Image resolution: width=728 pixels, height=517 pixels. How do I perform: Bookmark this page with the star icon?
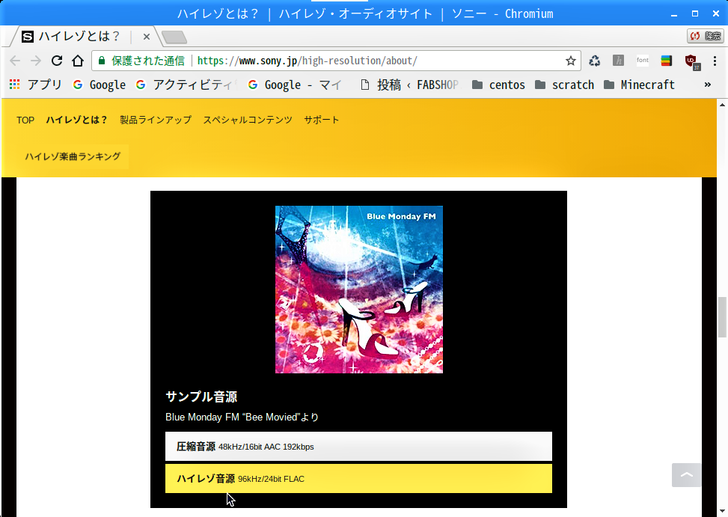pos(571,61)
